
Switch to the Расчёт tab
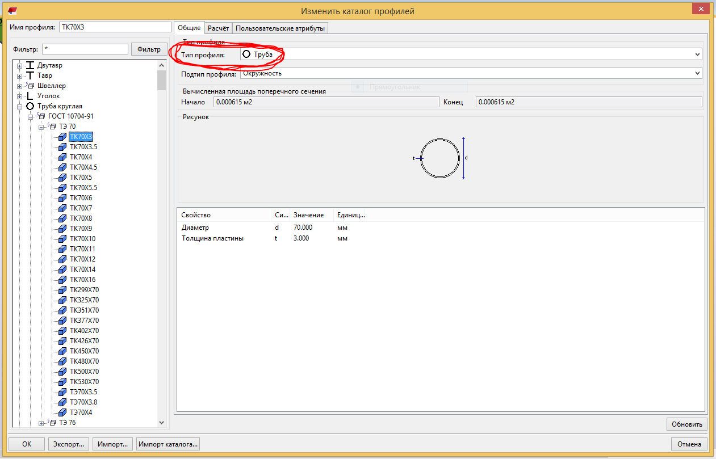pyautogui.click(x=218, y=28)
